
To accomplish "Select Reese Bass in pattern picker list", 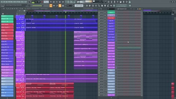I will (7, 38).
